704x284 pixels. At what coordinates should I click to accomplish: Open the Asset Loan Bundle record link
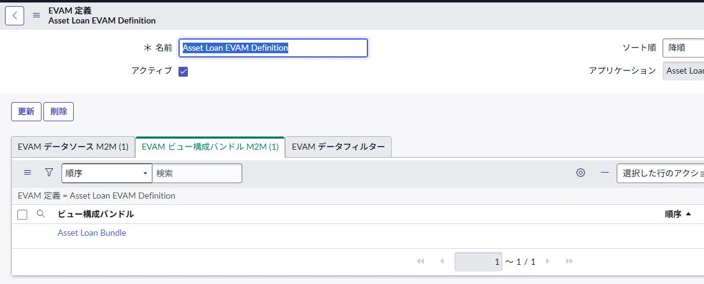(92, 233)
